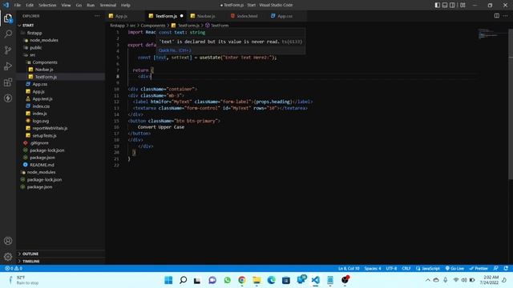The width and height of the screenshot is (513, 288).
Task: Open Navbar.js in the explorer tree
Action: (61, 70)
